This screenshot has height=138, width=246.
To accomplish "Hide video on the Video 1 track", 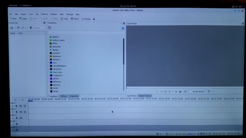I will (20, 106).
